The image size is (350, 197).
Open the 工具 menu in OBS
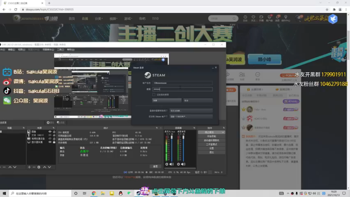(60, 49)
